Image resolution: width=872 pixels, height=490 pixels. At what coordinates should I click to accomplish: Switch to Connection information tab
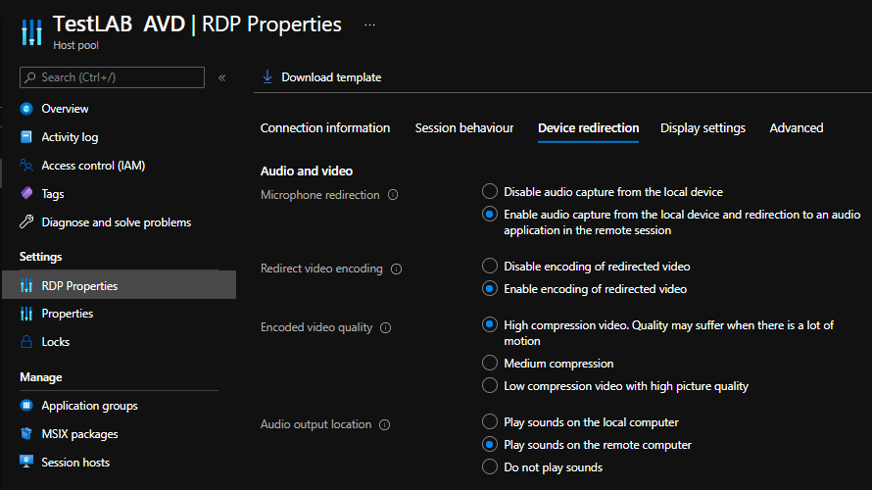325,128
